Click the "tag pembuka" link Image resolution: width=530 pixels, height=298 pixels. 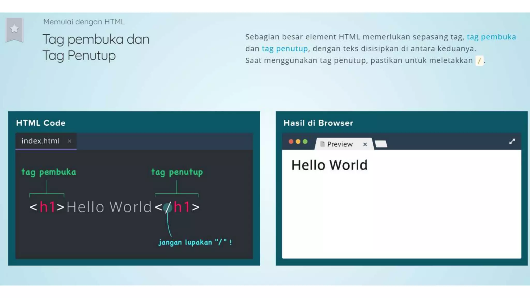491,37
